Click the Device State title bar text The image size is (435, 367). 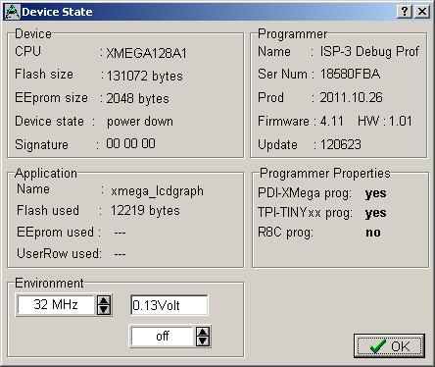pyautogui.click(x=57, y=12)
